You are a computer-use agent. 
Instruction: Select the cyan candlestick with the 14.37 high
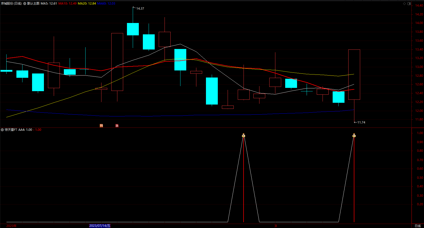[133, 29]
